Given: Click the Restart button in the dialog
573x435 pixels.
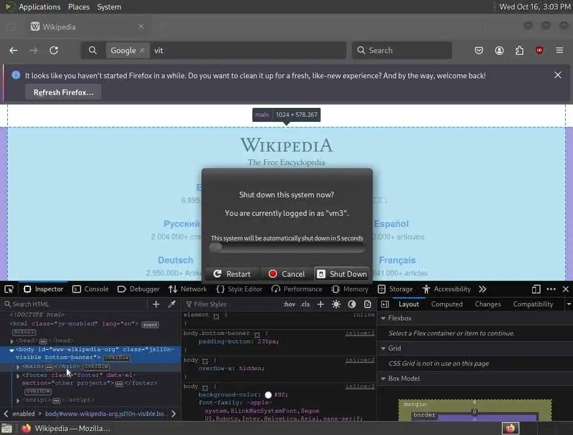Looking at the screenshot, I should [232, 274].
